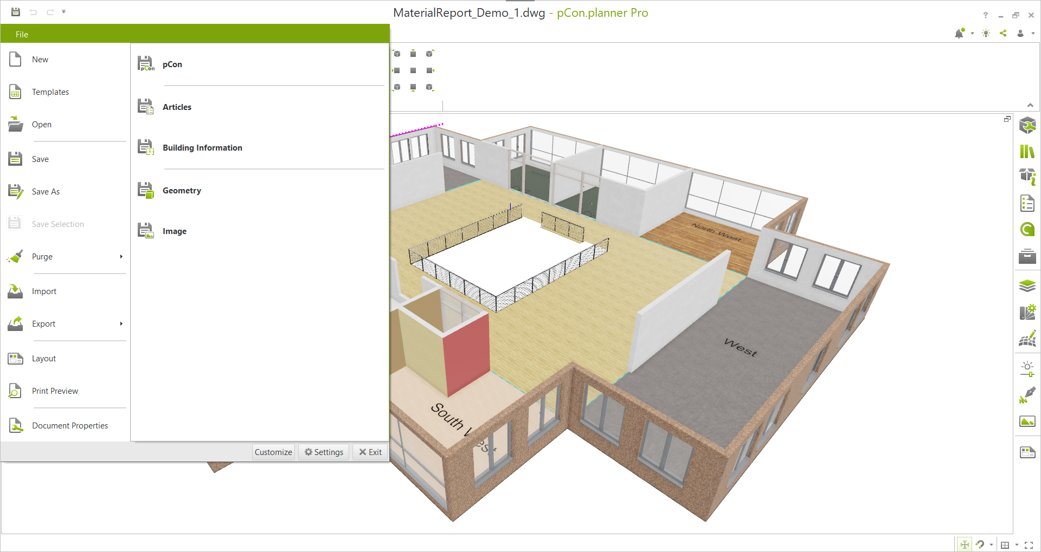Toggle the snap magnet in status bar
Screen dimensions: 1041x552
[x=980, y=544]
